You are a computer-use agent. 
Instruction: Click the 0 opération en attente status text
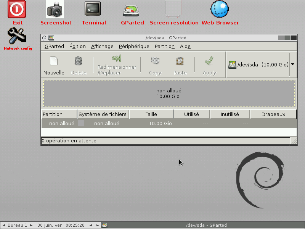[x=69, y=141]
